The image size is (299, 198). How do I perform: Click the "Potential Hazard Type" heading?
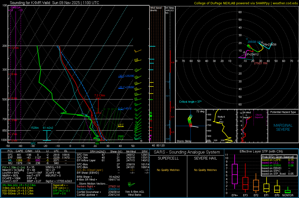[x=283, y=112]
